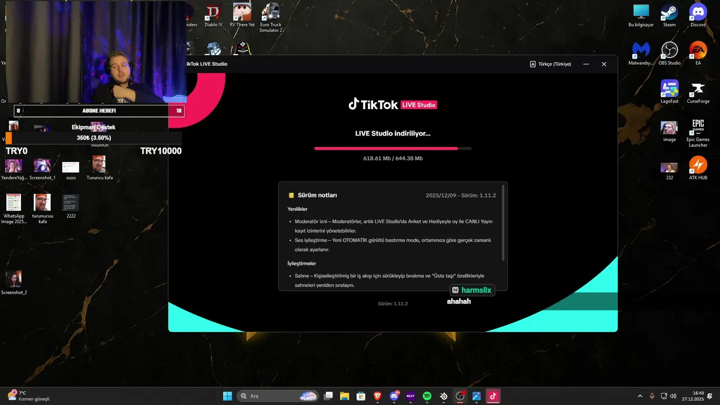Screen dimensions: 720x405
Task: Open the LagoFast desktop shortcut
Action: pos(669,92)
